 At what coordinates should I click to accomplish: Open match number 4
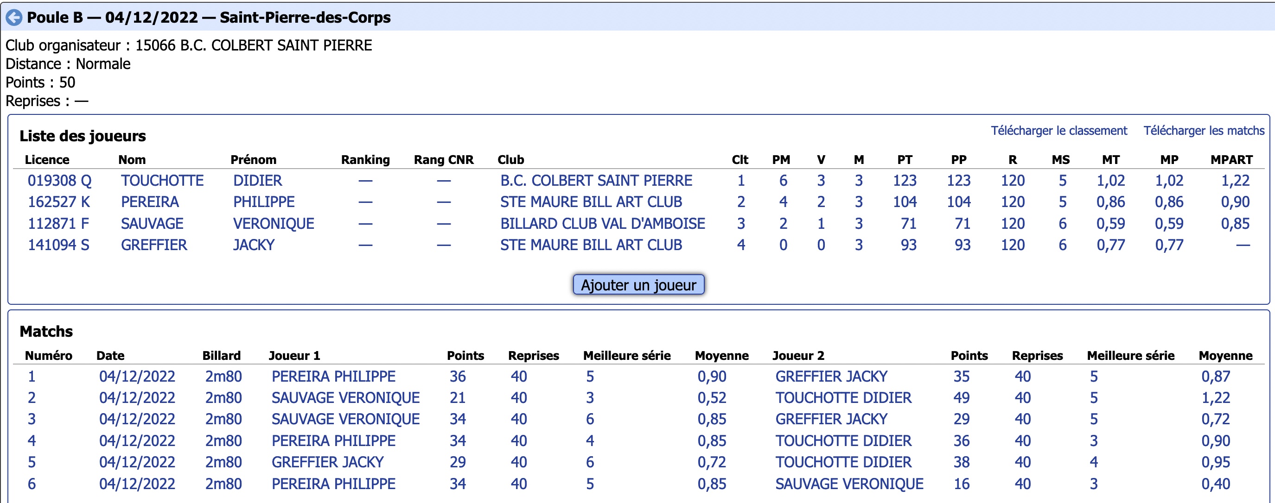(32, 440)
